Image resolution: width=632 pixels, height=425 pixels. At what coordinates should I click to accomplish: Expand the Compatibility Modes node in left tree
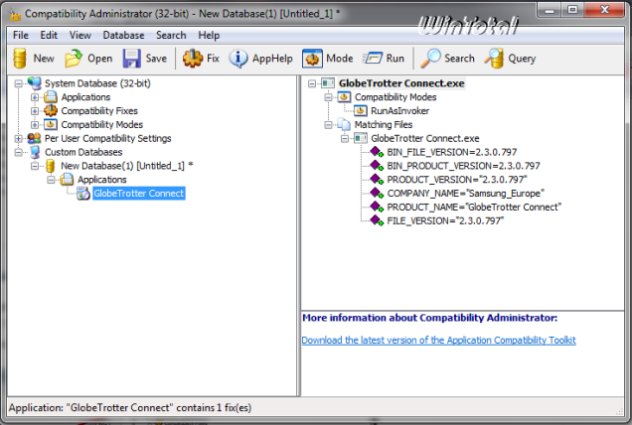[x=36, y=125]
